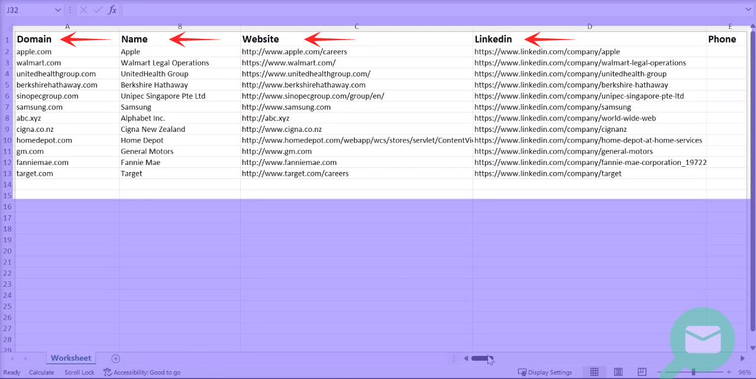
Task: Select row 1 header
Action: (x=8, y=40)
